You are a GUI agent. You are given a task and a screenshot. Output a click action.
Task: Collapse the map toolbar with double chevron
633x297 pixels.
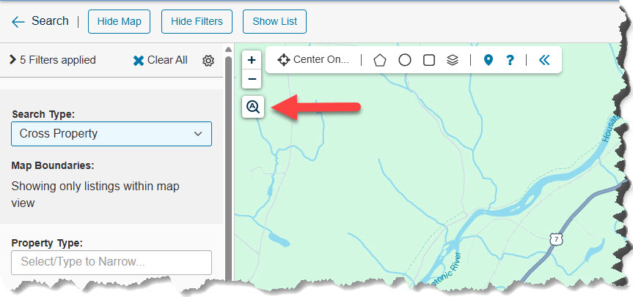click(544, 61)
